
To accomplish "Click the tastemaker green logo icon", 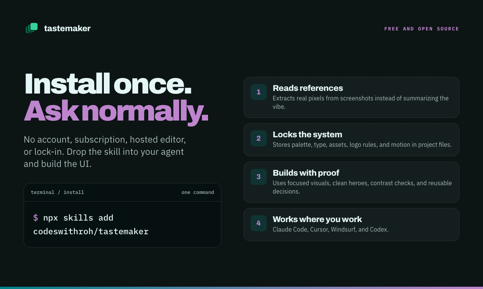I will click(x=32, y=28).
